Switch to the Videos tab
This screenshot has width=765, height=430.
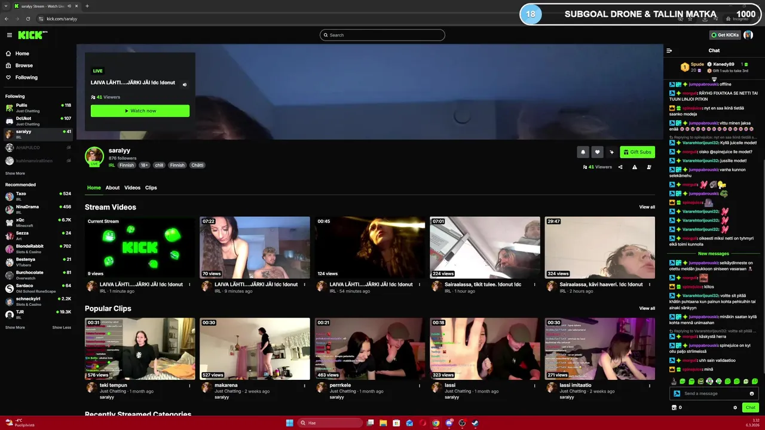[132, 188]
